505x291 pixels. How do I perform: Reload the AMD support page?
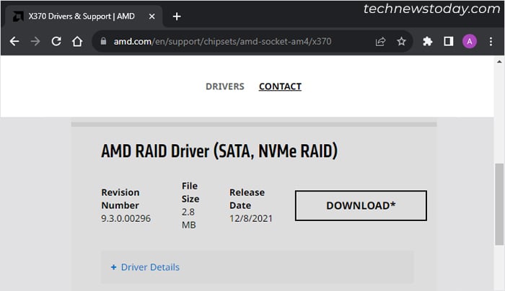(56, 41)
